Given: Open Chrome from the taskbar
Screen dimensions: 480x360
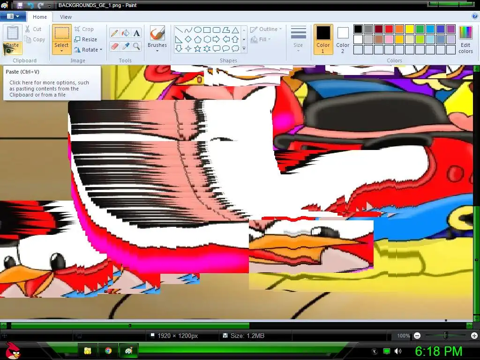Looking at the screenshot, I should tap(108, 351).
